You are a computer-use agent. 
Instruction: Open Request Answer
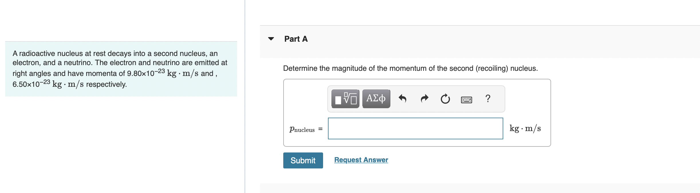(361, 160)
